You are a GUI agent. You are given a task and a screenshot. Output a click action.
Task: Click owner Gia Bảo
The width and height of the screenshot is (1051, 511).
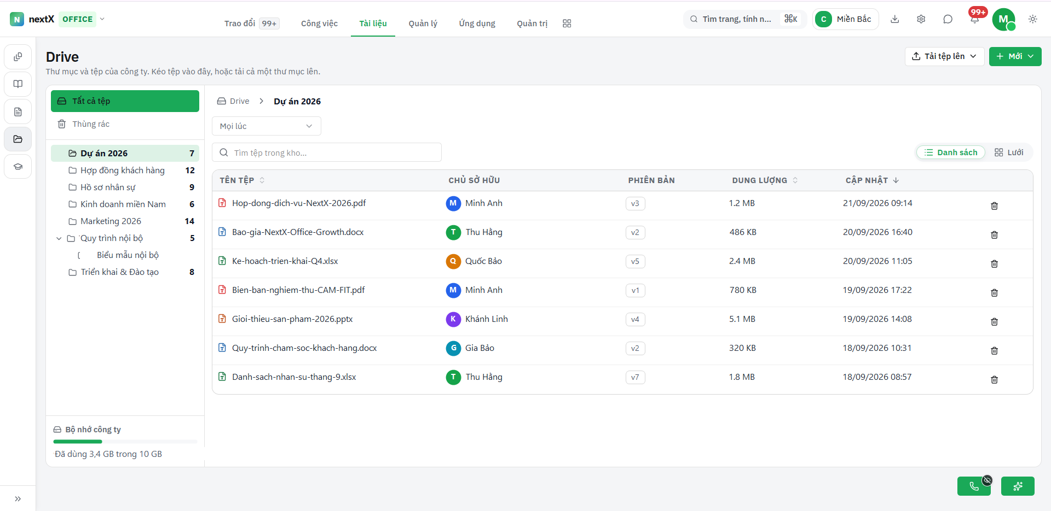470,348
